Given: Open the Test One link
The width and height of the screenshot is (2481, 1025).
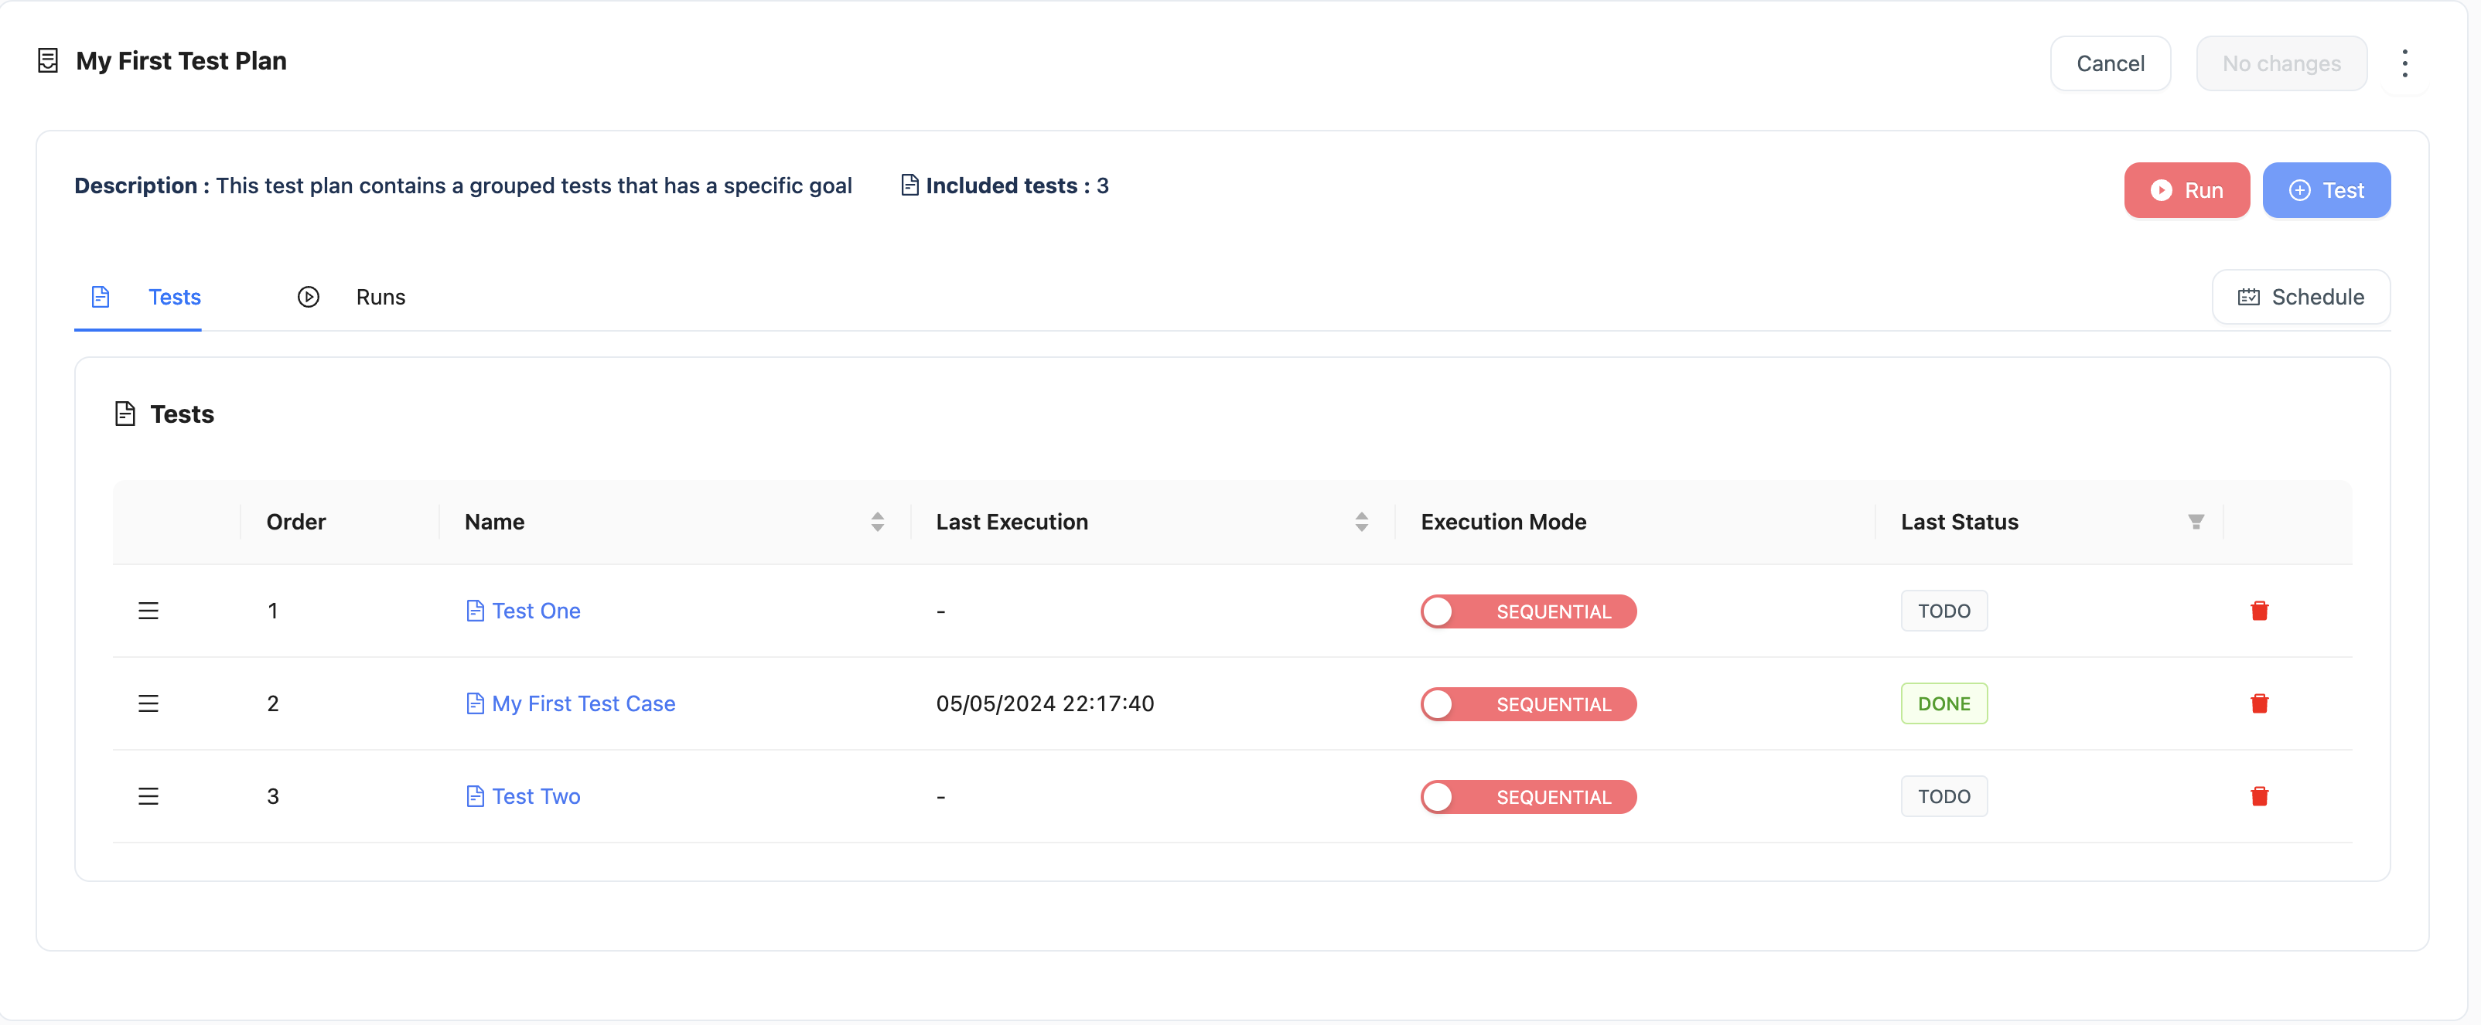Looking at the screenshot, I should 535,611.
